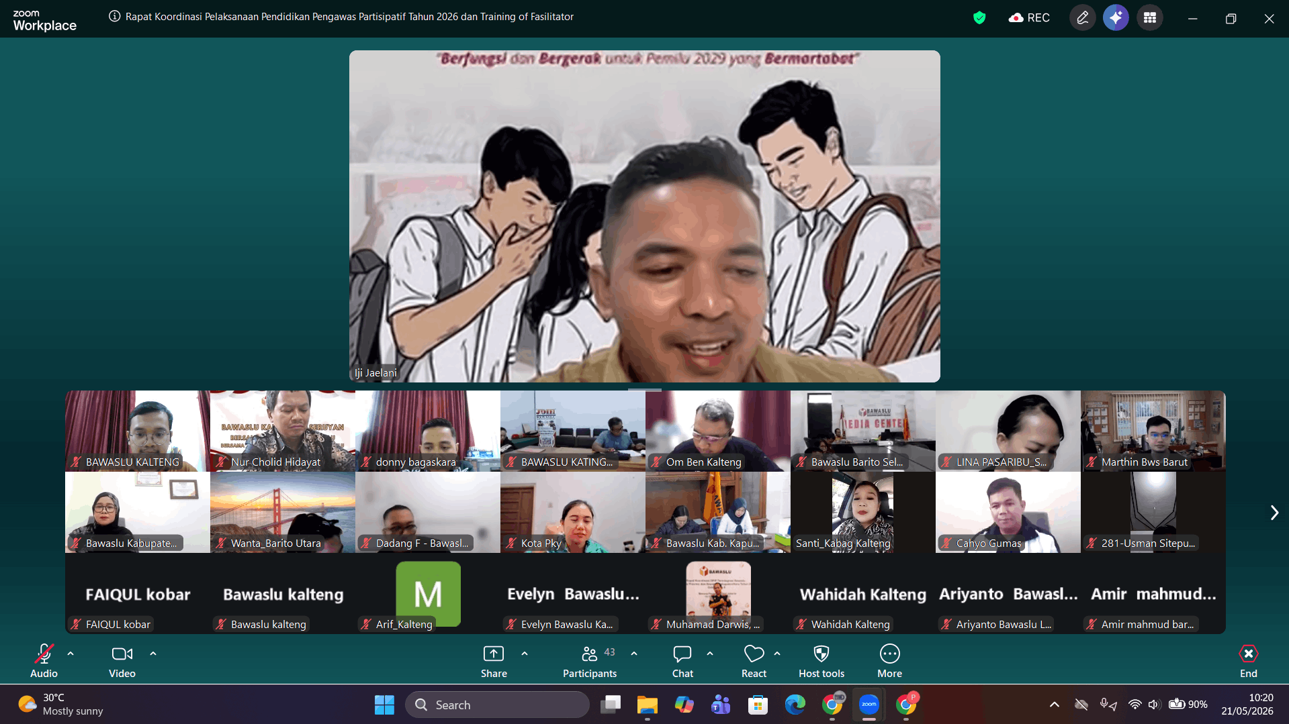The width and height of the screenshot is (1289, 724).
Task: Expand chat options arrow next to Chat
Action: click(x=710, y=654)
